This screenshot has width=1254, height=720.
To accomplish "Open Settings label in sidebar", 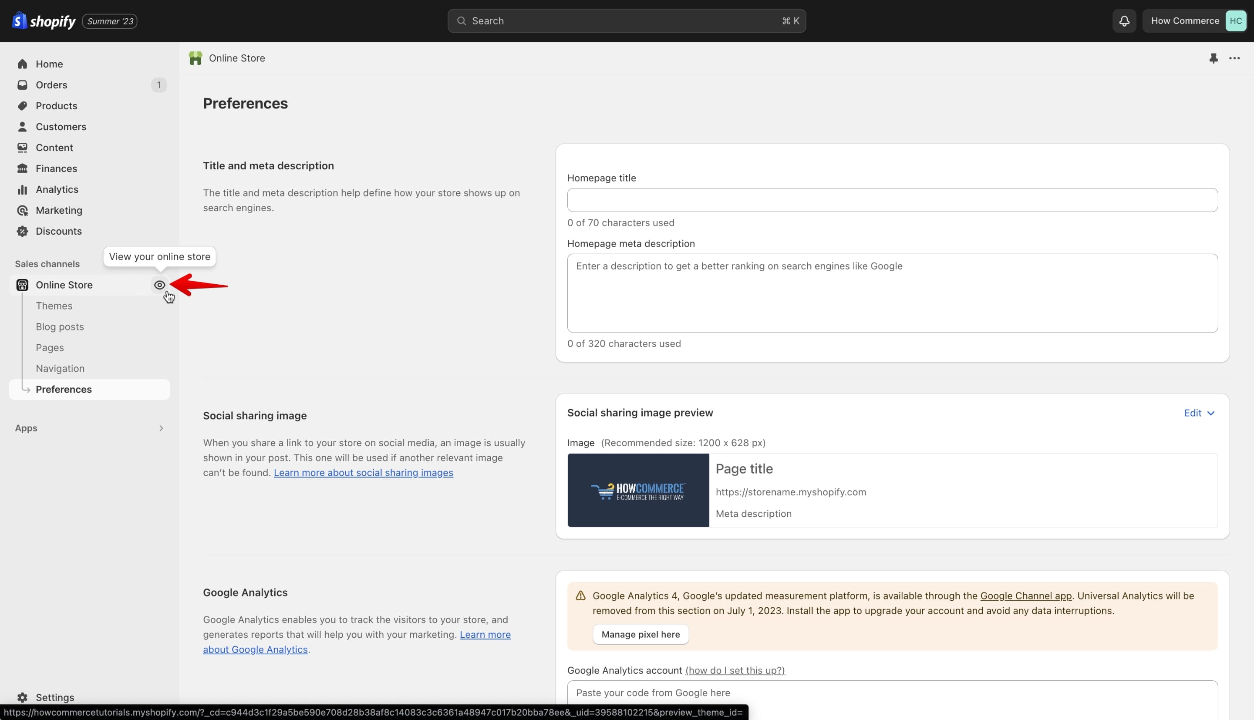I will point(55,697).
